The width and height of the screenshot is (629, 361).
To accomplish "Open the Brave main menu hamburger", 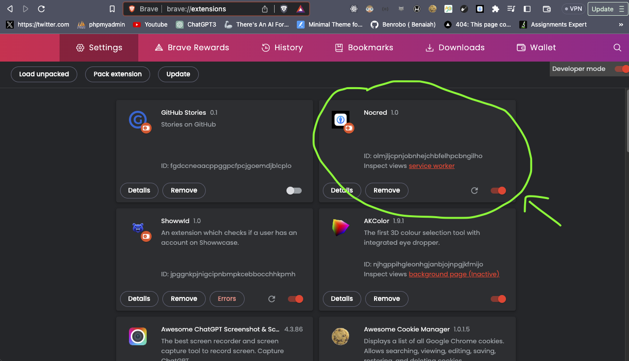I will [621, 9].
